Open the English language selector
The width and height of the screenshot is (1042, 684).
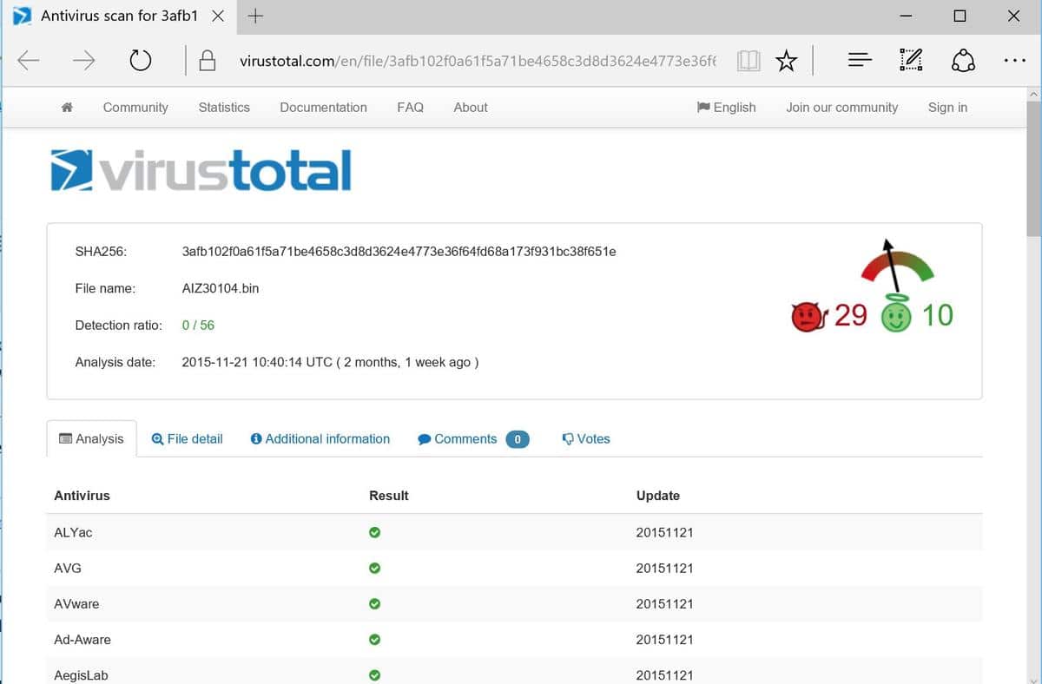pyautogui.click(x=727, y=107)
